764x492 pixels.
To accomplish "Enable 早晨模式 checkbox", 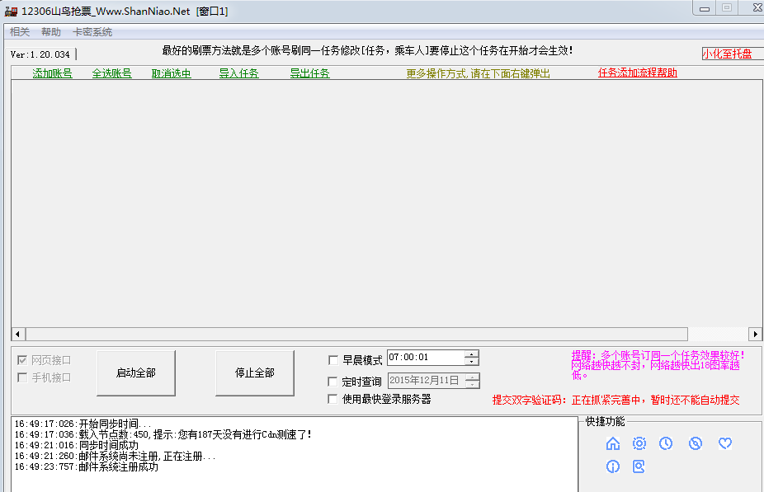I will click(x=333, y=360).
